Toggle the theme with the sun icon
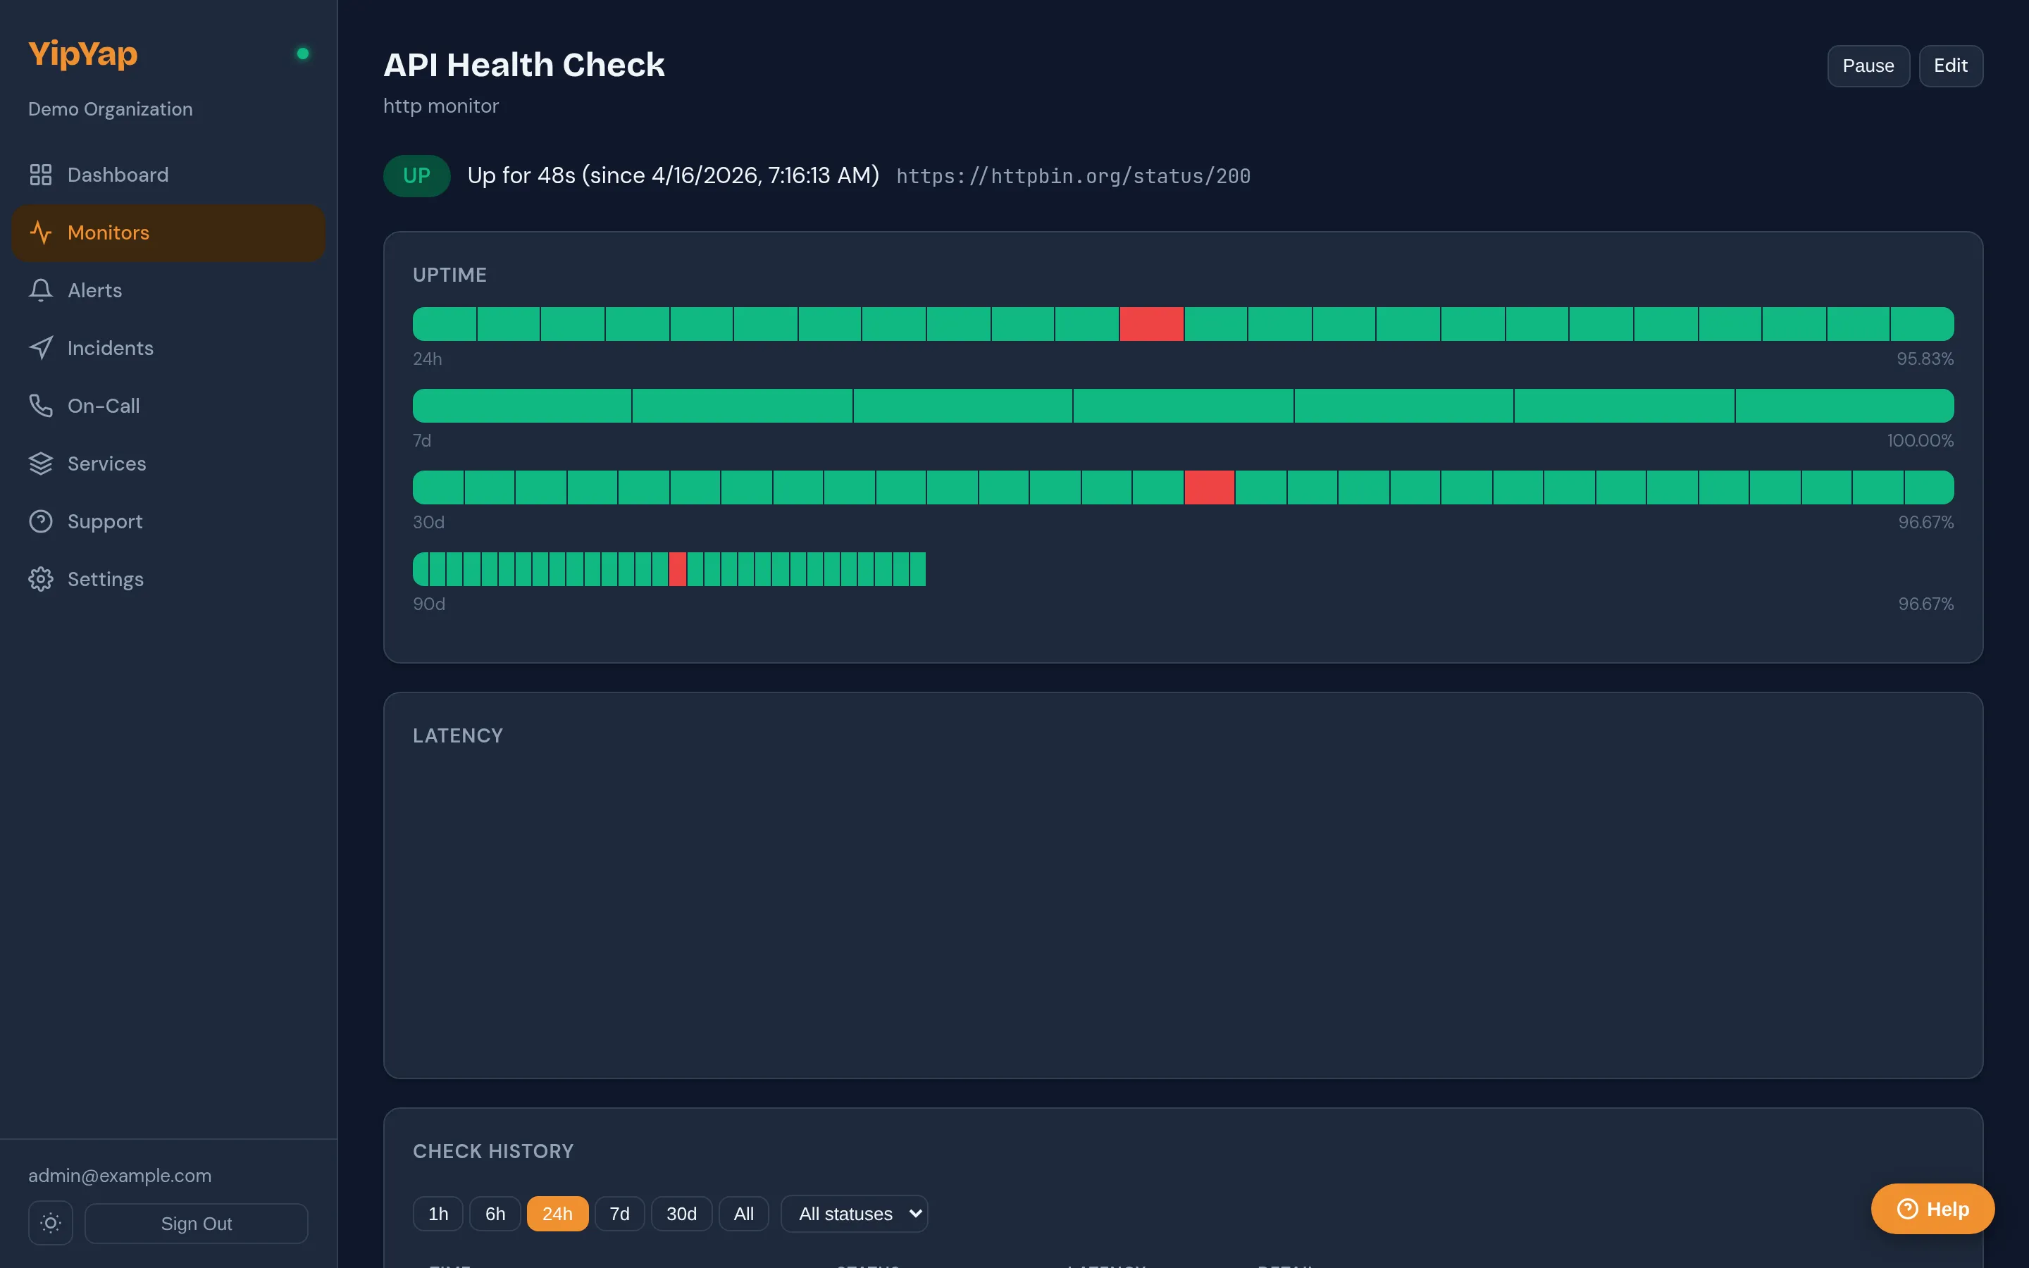This screenshot has width=2029, height=1268. (50, 1223)
